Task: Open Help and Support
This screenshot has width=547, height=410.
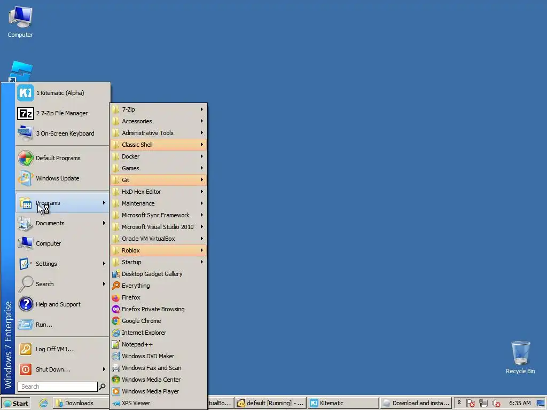Action: [x=62, y=304]
